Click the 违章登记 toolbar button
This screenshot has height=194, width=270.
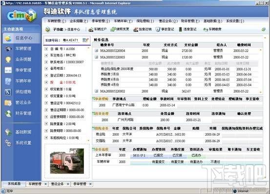click(187, 29)
